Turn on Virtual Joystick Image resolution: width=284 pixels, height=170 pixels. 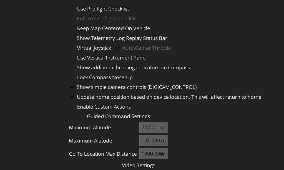pos(94,48)
